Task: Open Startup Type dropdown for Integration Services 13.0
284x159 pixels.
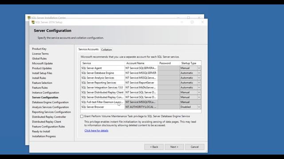Action: click(199, 87)
